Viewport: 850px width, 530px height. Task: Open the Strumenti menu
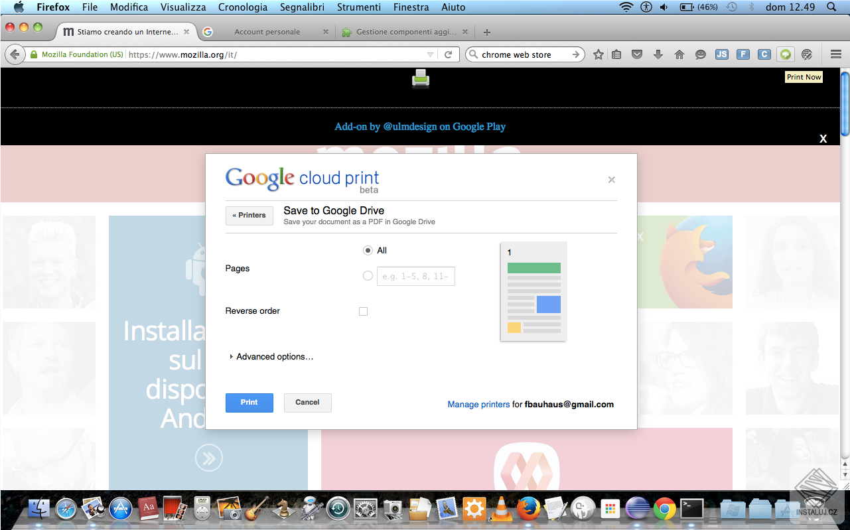click(359, 7)
